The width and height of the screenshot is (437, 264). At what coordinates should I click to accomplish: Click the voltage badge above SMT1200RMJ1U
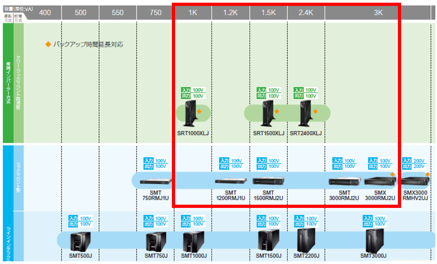pos(231,164)
